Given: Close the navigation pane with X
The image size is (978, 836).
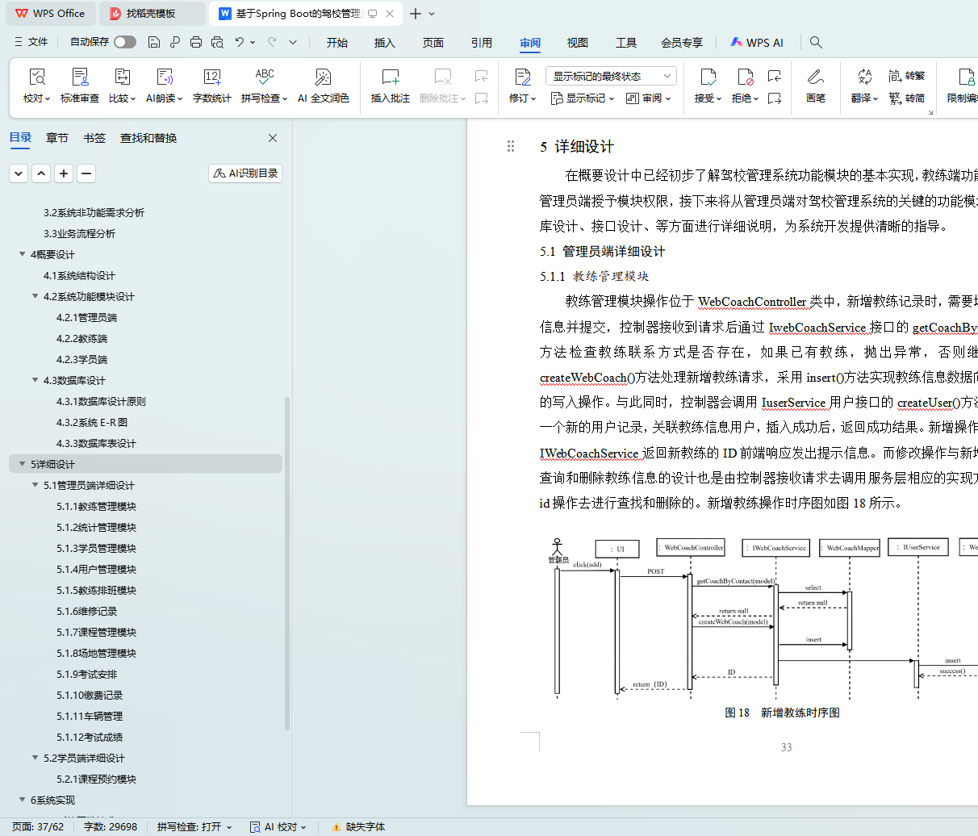Looking at the screenshot, I should (273, 138).
